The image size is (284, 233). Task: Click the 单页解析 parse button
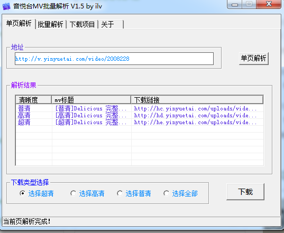tap(253, 59)
